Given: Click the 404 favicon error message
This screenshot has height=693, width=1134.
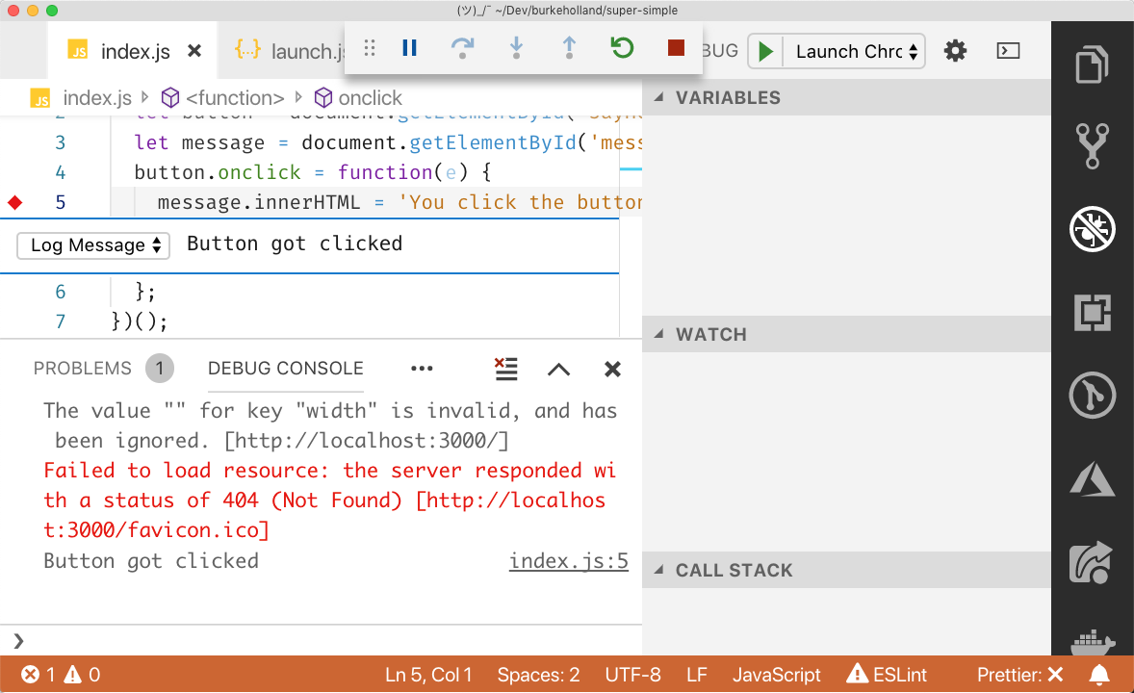Looking at the screenshot, I should pyautogui.click(x=329, y=500).
